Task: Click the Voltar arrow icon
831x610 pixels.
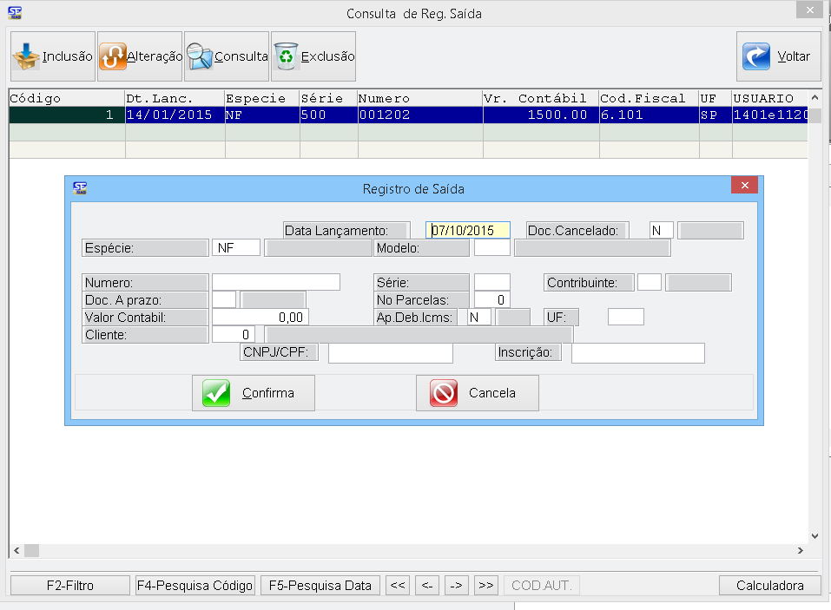Action: [x=757, y=56]
